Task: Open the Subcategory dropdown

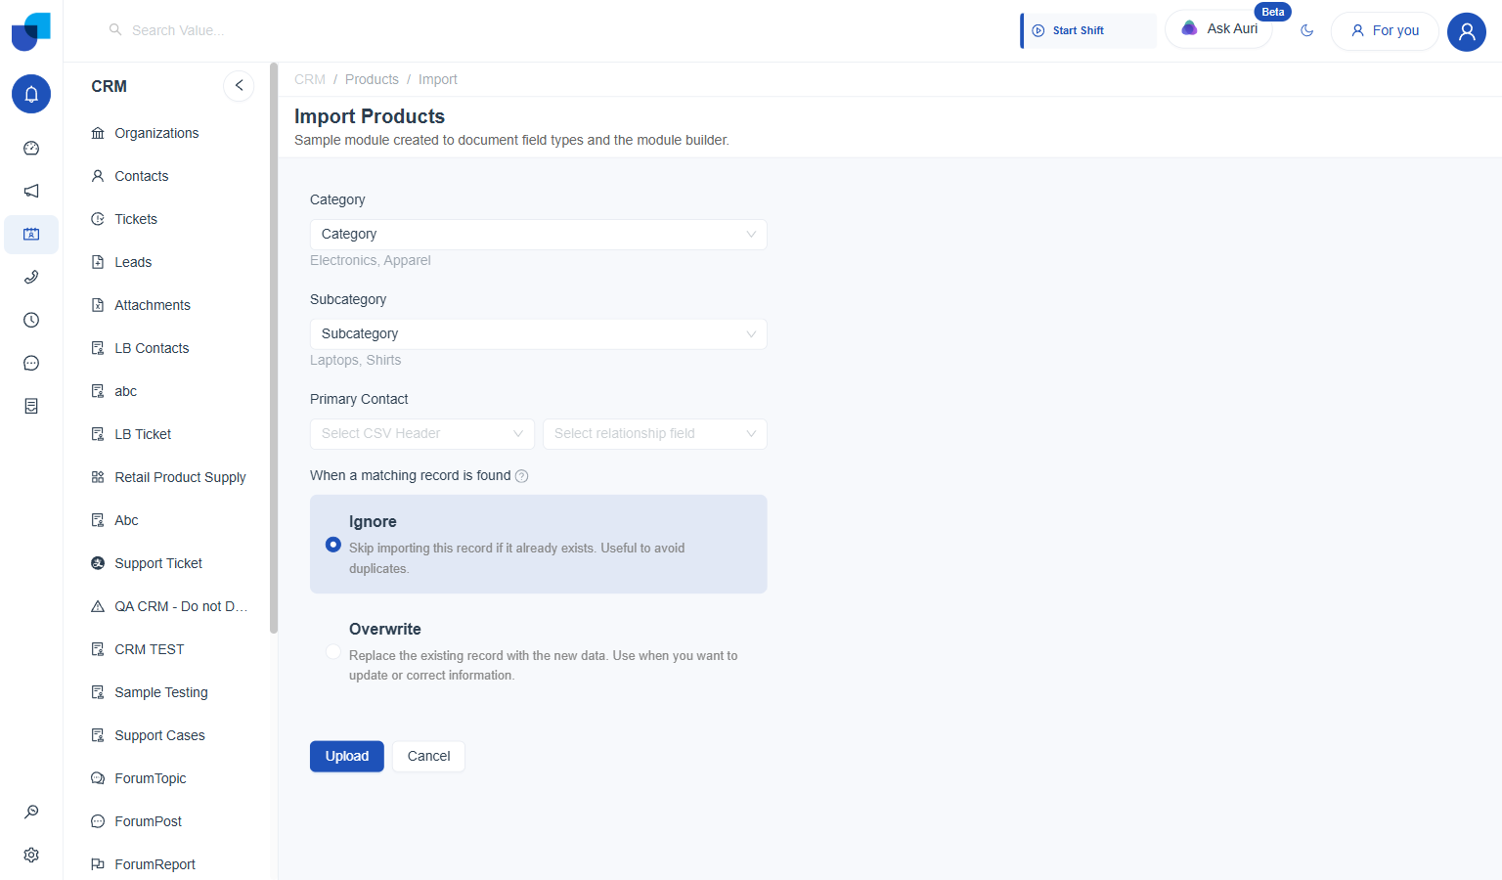Action: 539,334
